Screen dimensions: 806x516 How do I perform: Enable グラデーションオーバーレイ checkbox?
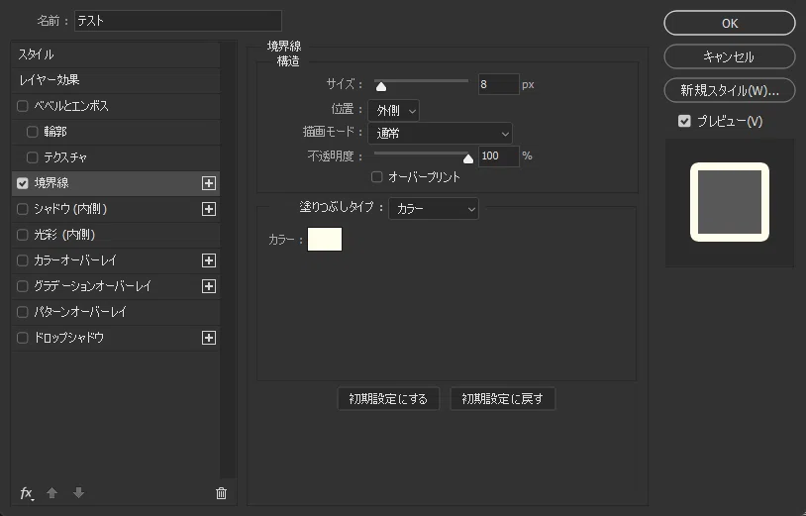tap(22, 286)
